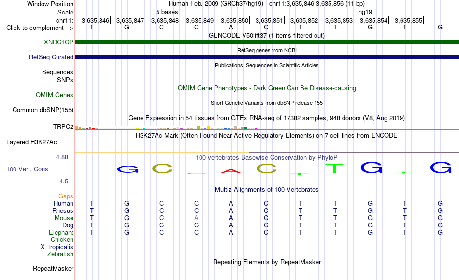Click the Mouse species row label

64,218
